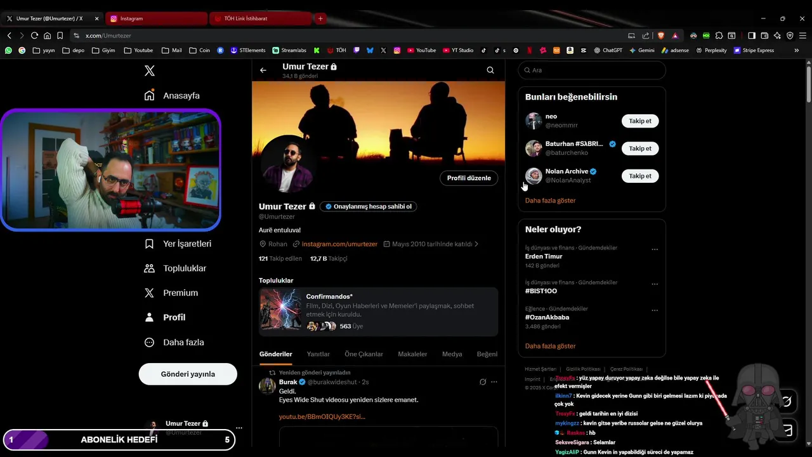
Task: Go to Topluluklar in the sidebar
Action: coord(175,268)
